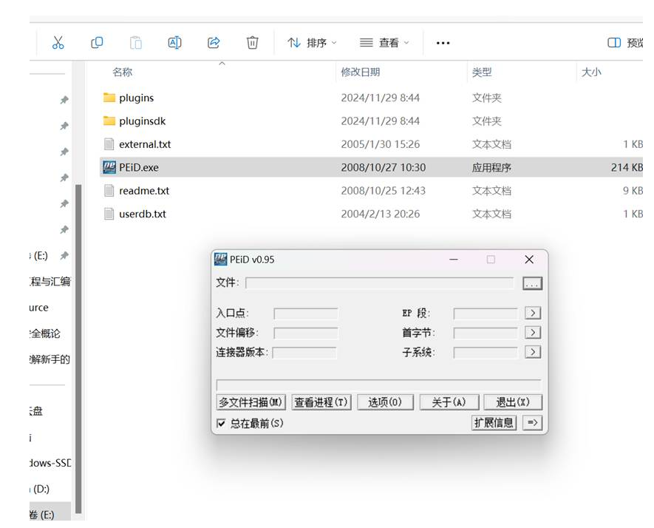Image resolution: width=654 pixels, height=528 pixels.
Task: Click the 多文件扫描(M) button
Action: pyautogui.click(x=251, y=402)
